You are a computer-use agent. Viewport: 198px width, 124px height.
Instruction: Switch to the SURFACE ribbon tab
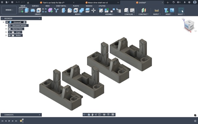[x=35, y=6]
